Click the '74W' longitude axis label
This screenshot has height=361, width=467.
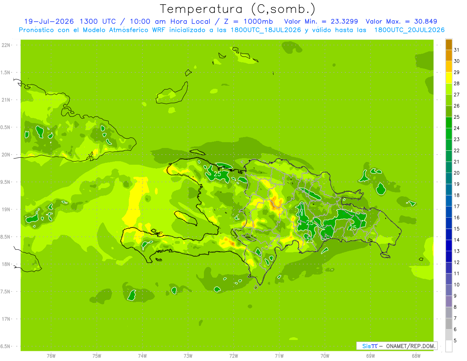pos(142,356)
